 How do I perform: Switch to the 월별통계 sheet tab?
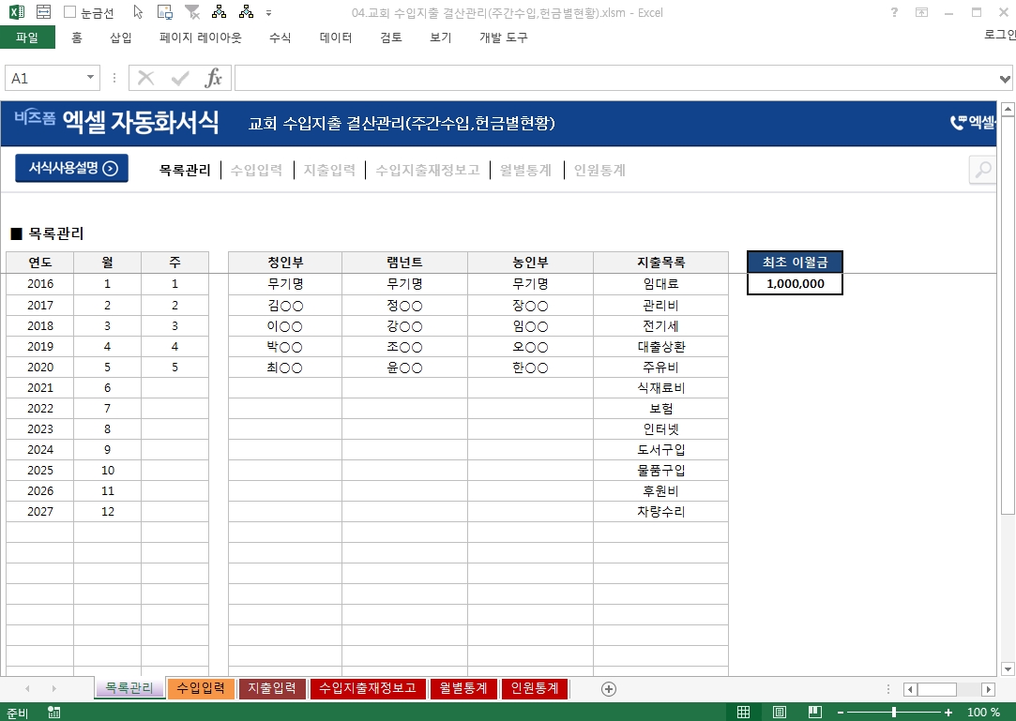click(463, 688)
